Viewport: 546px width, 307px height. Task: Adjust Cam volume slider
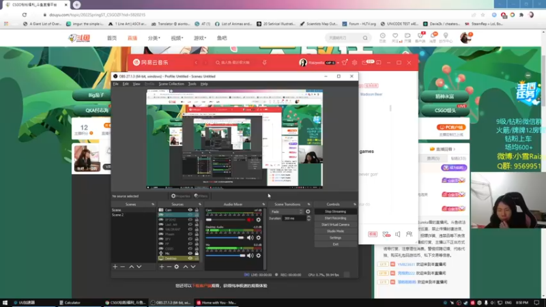pyautogui.click(x=225, y=220)
